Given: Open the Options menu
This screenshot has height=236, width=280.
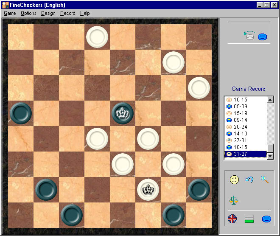Looking at the screenshot, I should pyautogui.click(x=28, y=13).
